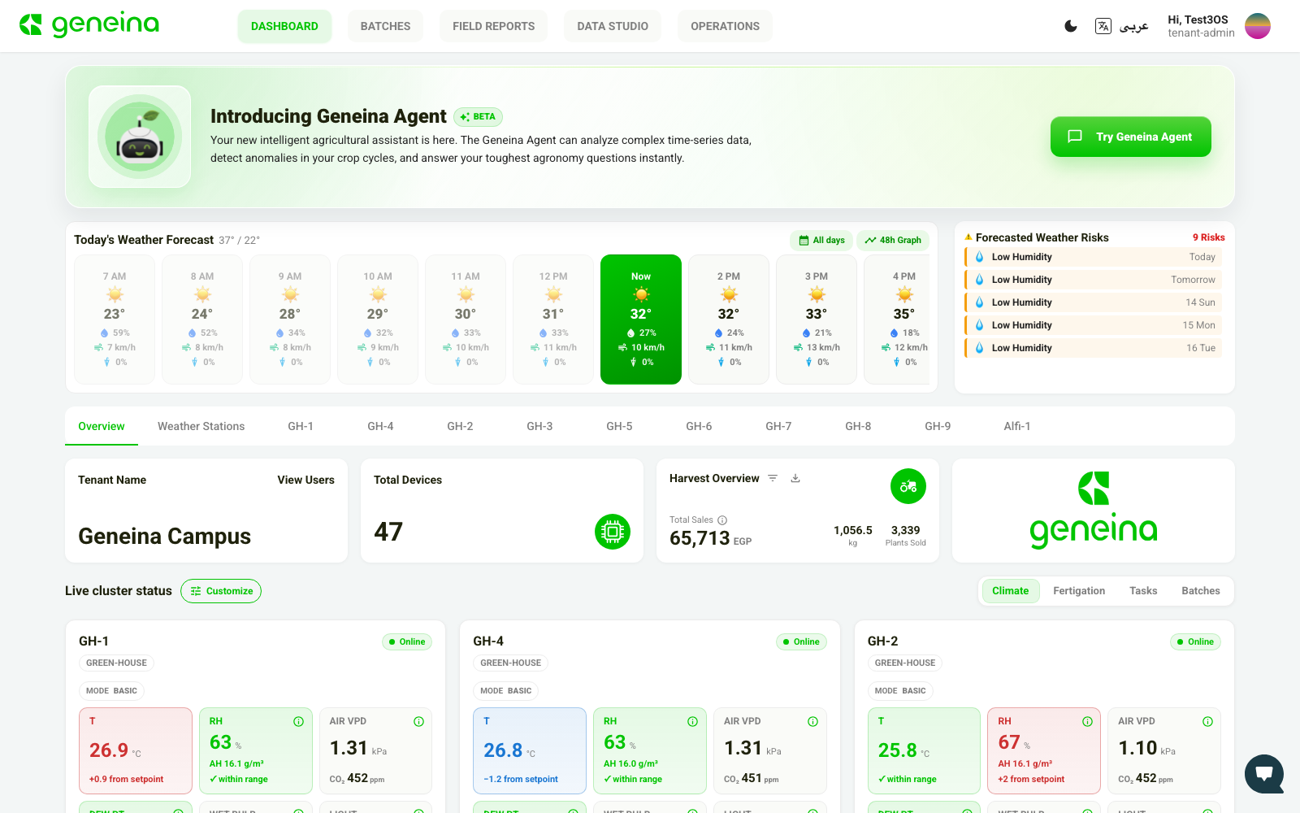Click the Forecasted Weather Risks warning icon
This screenshot has width=1300, height=813.
[968, 237]
